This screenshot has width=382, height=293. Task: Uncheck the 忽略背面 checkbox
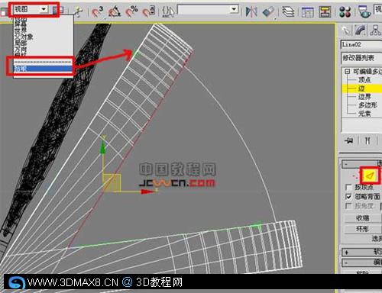click(x=348, y=197)
